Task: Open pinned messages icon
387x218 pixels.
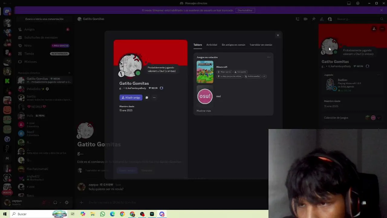Action: coord(314,19)
